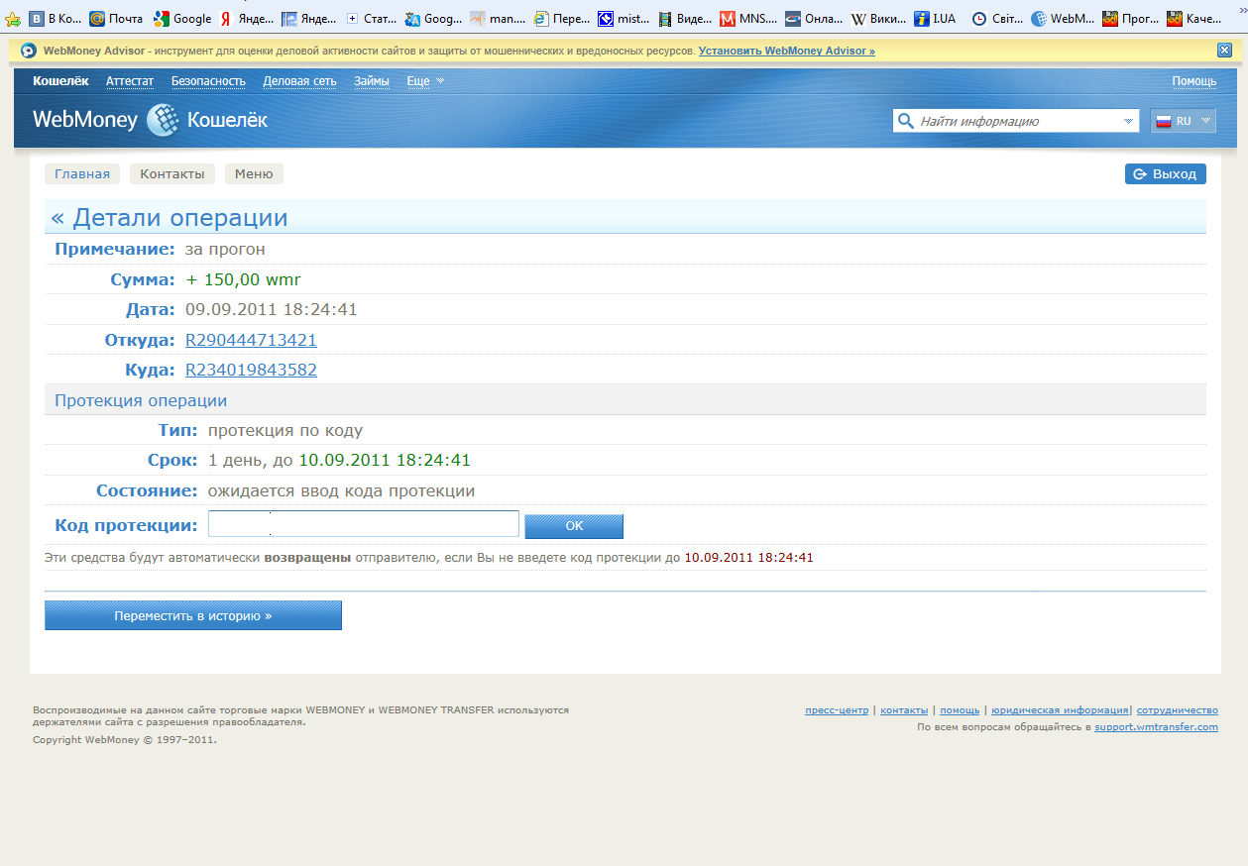
Task: Open the VKontakte bookmark
Action: 56,19
